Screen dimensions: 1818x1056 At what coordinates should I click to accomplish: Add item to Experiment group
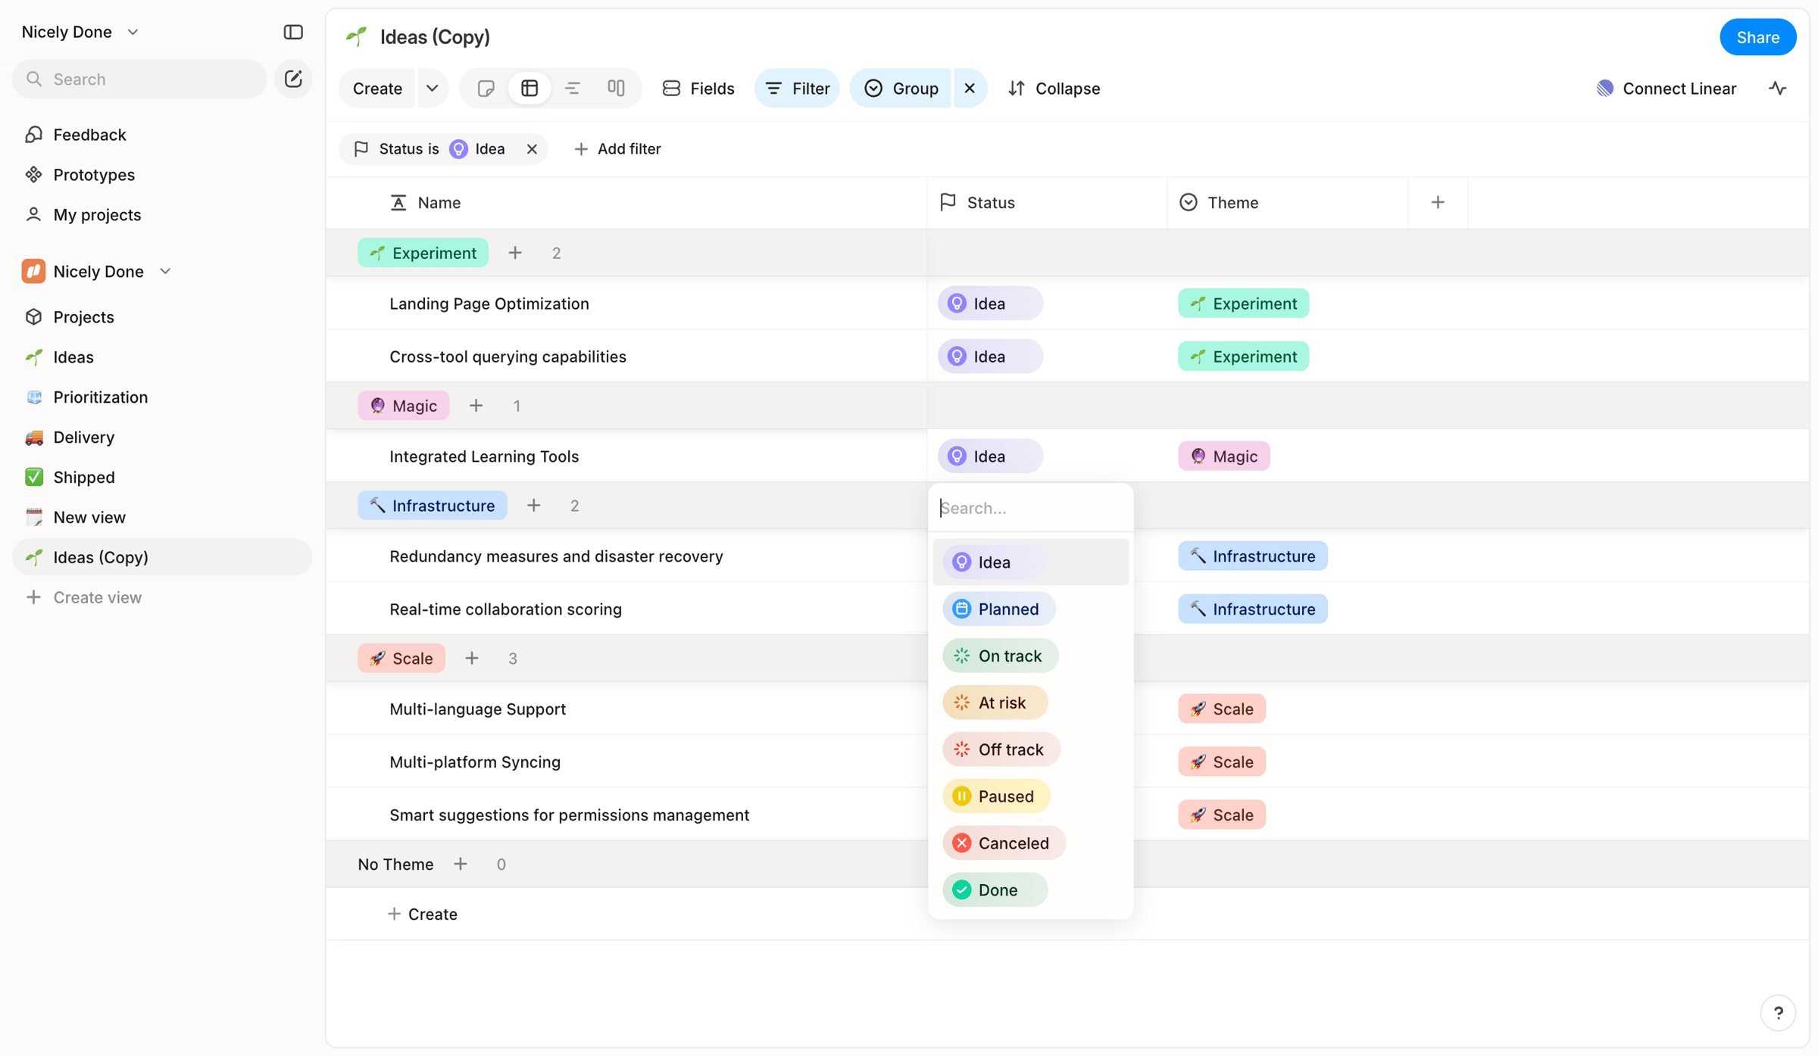click(515, 253)
